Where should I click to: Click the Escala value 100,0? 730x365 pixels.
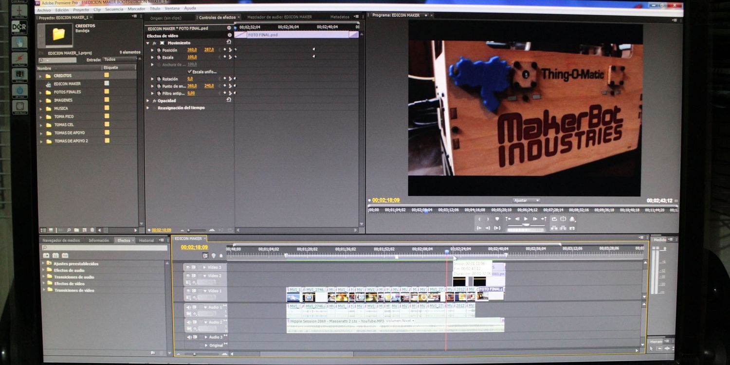192,57
